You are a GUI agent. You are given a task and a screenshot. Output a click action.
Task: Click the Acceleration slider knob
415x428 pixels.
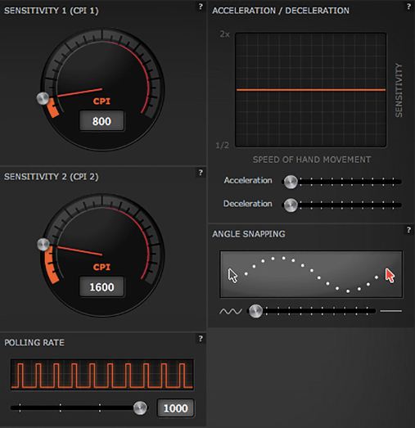point(291,182)
